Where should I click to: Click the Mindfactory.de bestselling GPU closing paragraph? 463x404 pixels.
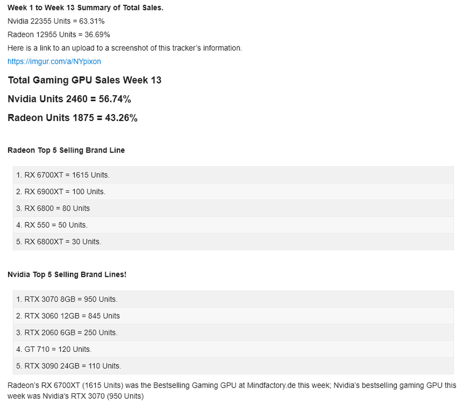pos(231,390)
